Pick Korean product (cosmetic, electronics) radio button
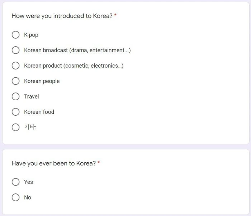Viewport: 251px width, 216px height. (15, 66)
